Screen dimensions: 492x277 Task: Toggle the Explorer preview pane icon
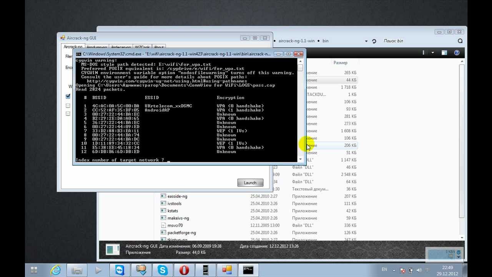pyautogui.click(x=444, y=53)
